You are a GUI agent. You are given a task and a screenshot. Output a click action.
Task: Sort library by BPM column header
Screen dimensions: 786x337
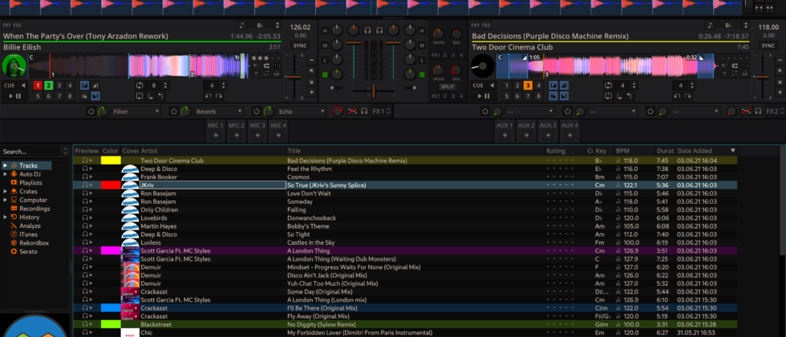click(x=623, y=150)
